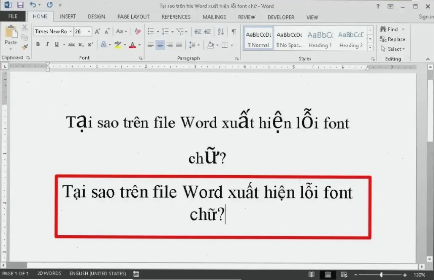Toggle Show/Hide paragraph marks
The height and width of the screenshot is (280, 434).
(234, 32)
